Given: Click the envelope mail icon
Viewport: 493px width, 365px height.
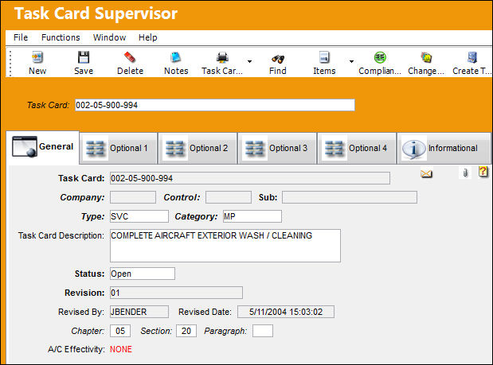Looking at the screenshot, I should [x=426, y=173].
